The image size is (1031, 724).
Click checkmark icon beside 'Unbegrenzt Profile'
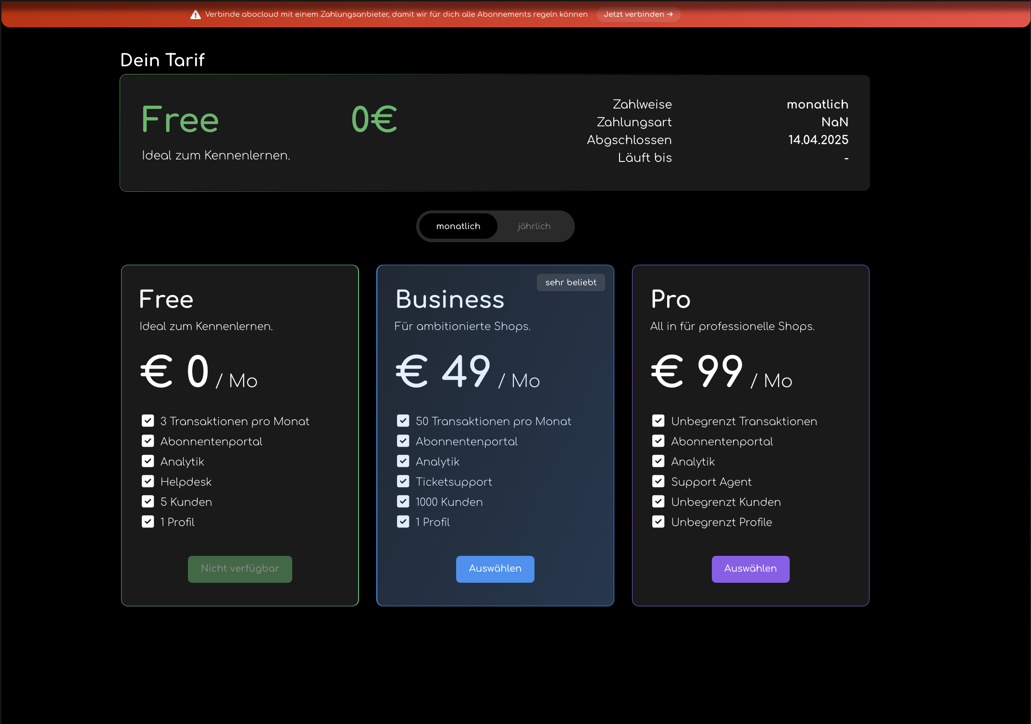658,522
